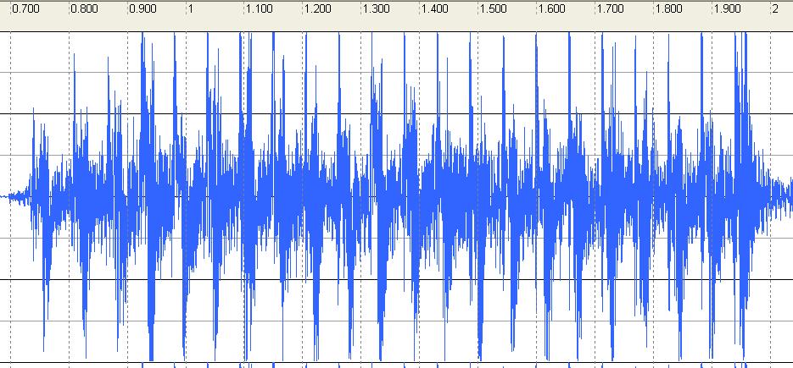Click the 1.300 mark on time ruler
The width and height of the screenshot is (793, 368).
point(377,9)
